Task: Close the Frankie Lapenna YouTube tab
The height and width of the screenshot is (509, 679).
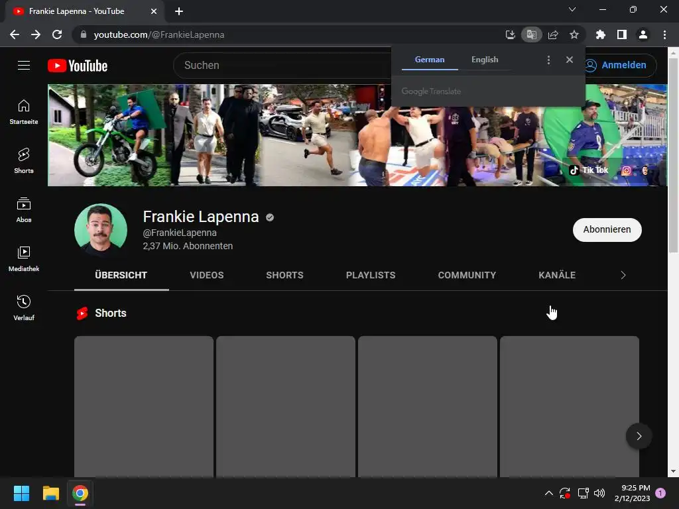Action: click(154, 11)
